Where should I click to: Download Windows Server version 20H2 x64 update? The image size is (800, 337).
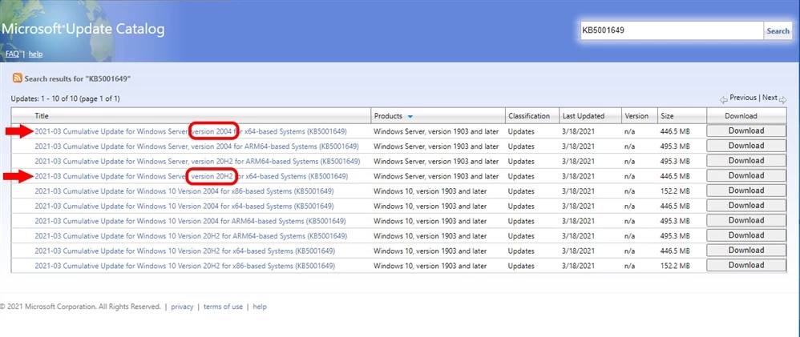pos(746,175)
